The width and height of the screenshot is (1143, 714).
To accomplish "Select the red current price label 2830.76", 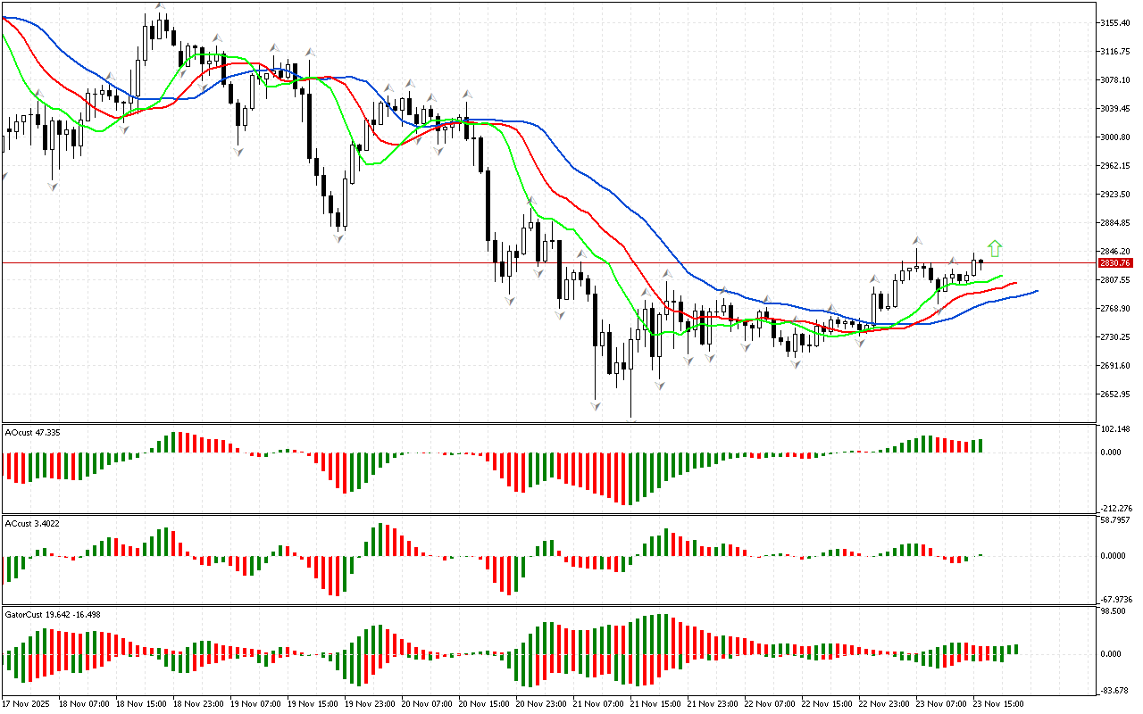I will coord(1114,263).
